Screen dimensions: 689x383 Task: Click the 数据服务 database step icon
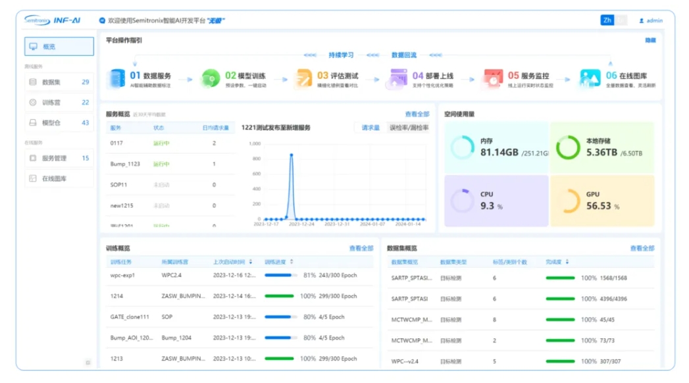point(118,79)
